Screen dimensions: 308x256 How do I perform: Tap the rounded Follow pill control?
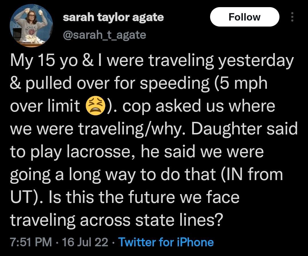coord(245,17)
